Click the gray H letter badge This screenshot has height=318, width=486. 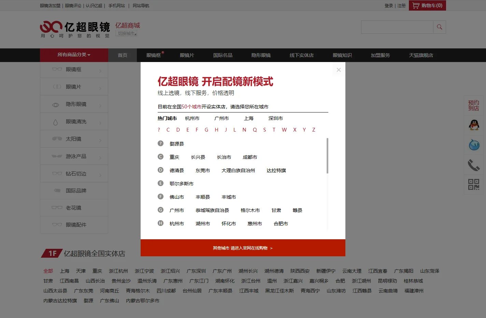[x=160, y=223]
